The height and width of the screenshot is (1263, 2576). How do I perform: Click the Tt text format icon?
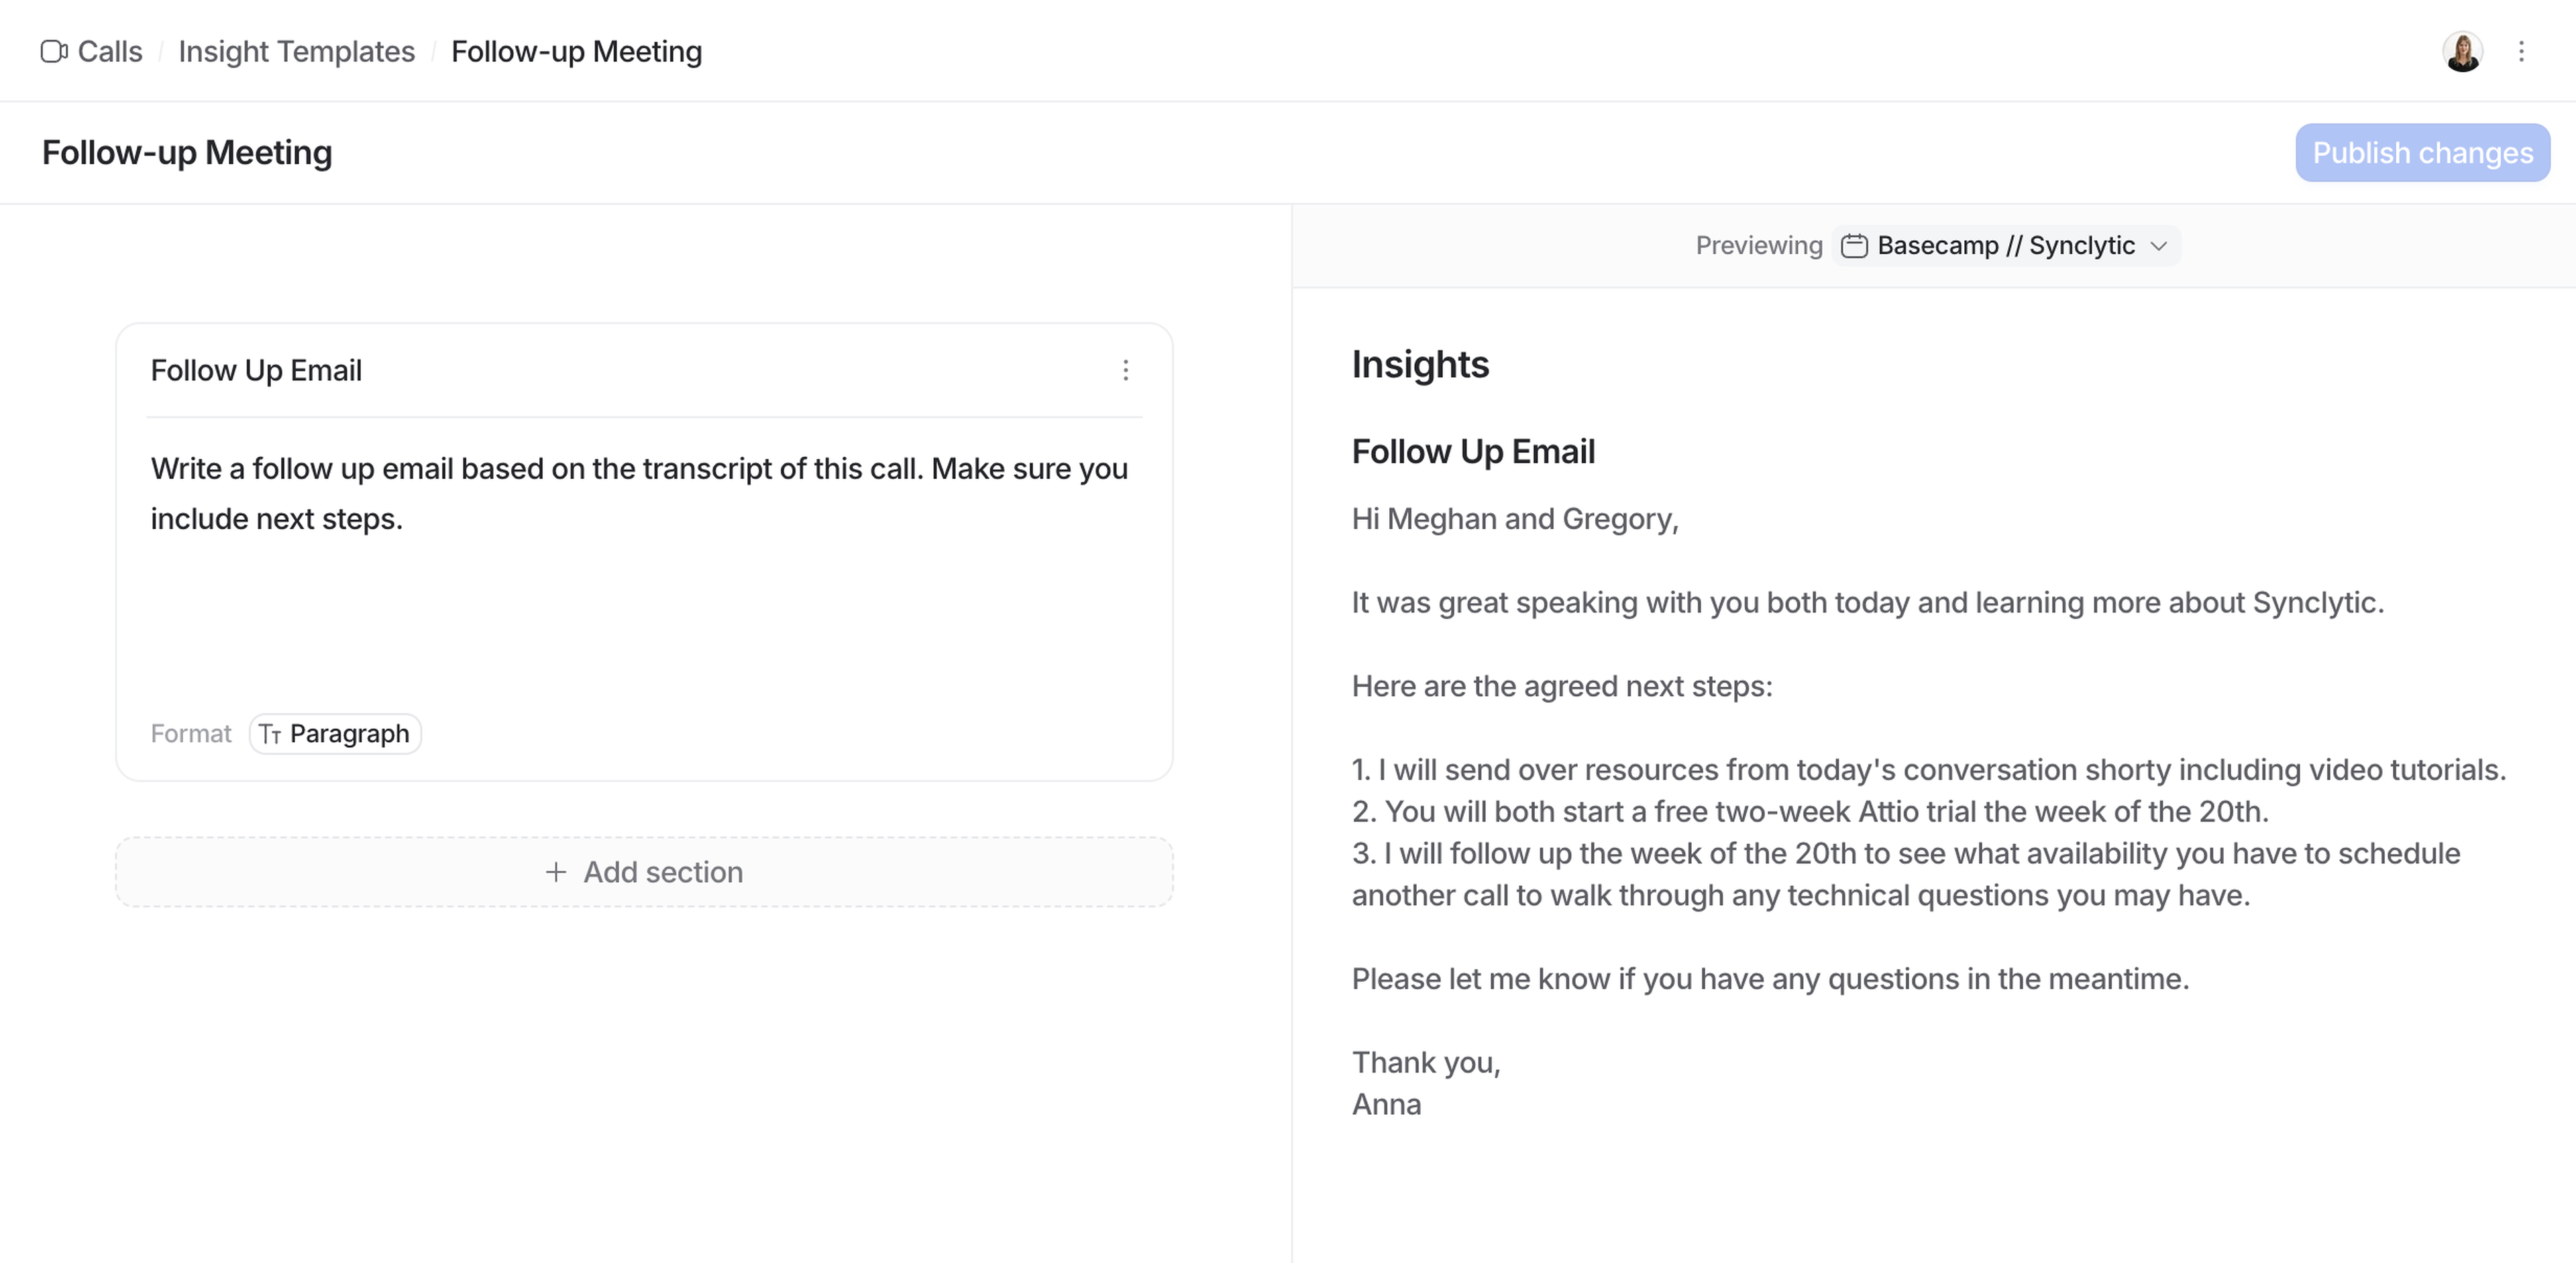[x=270, y=735]
